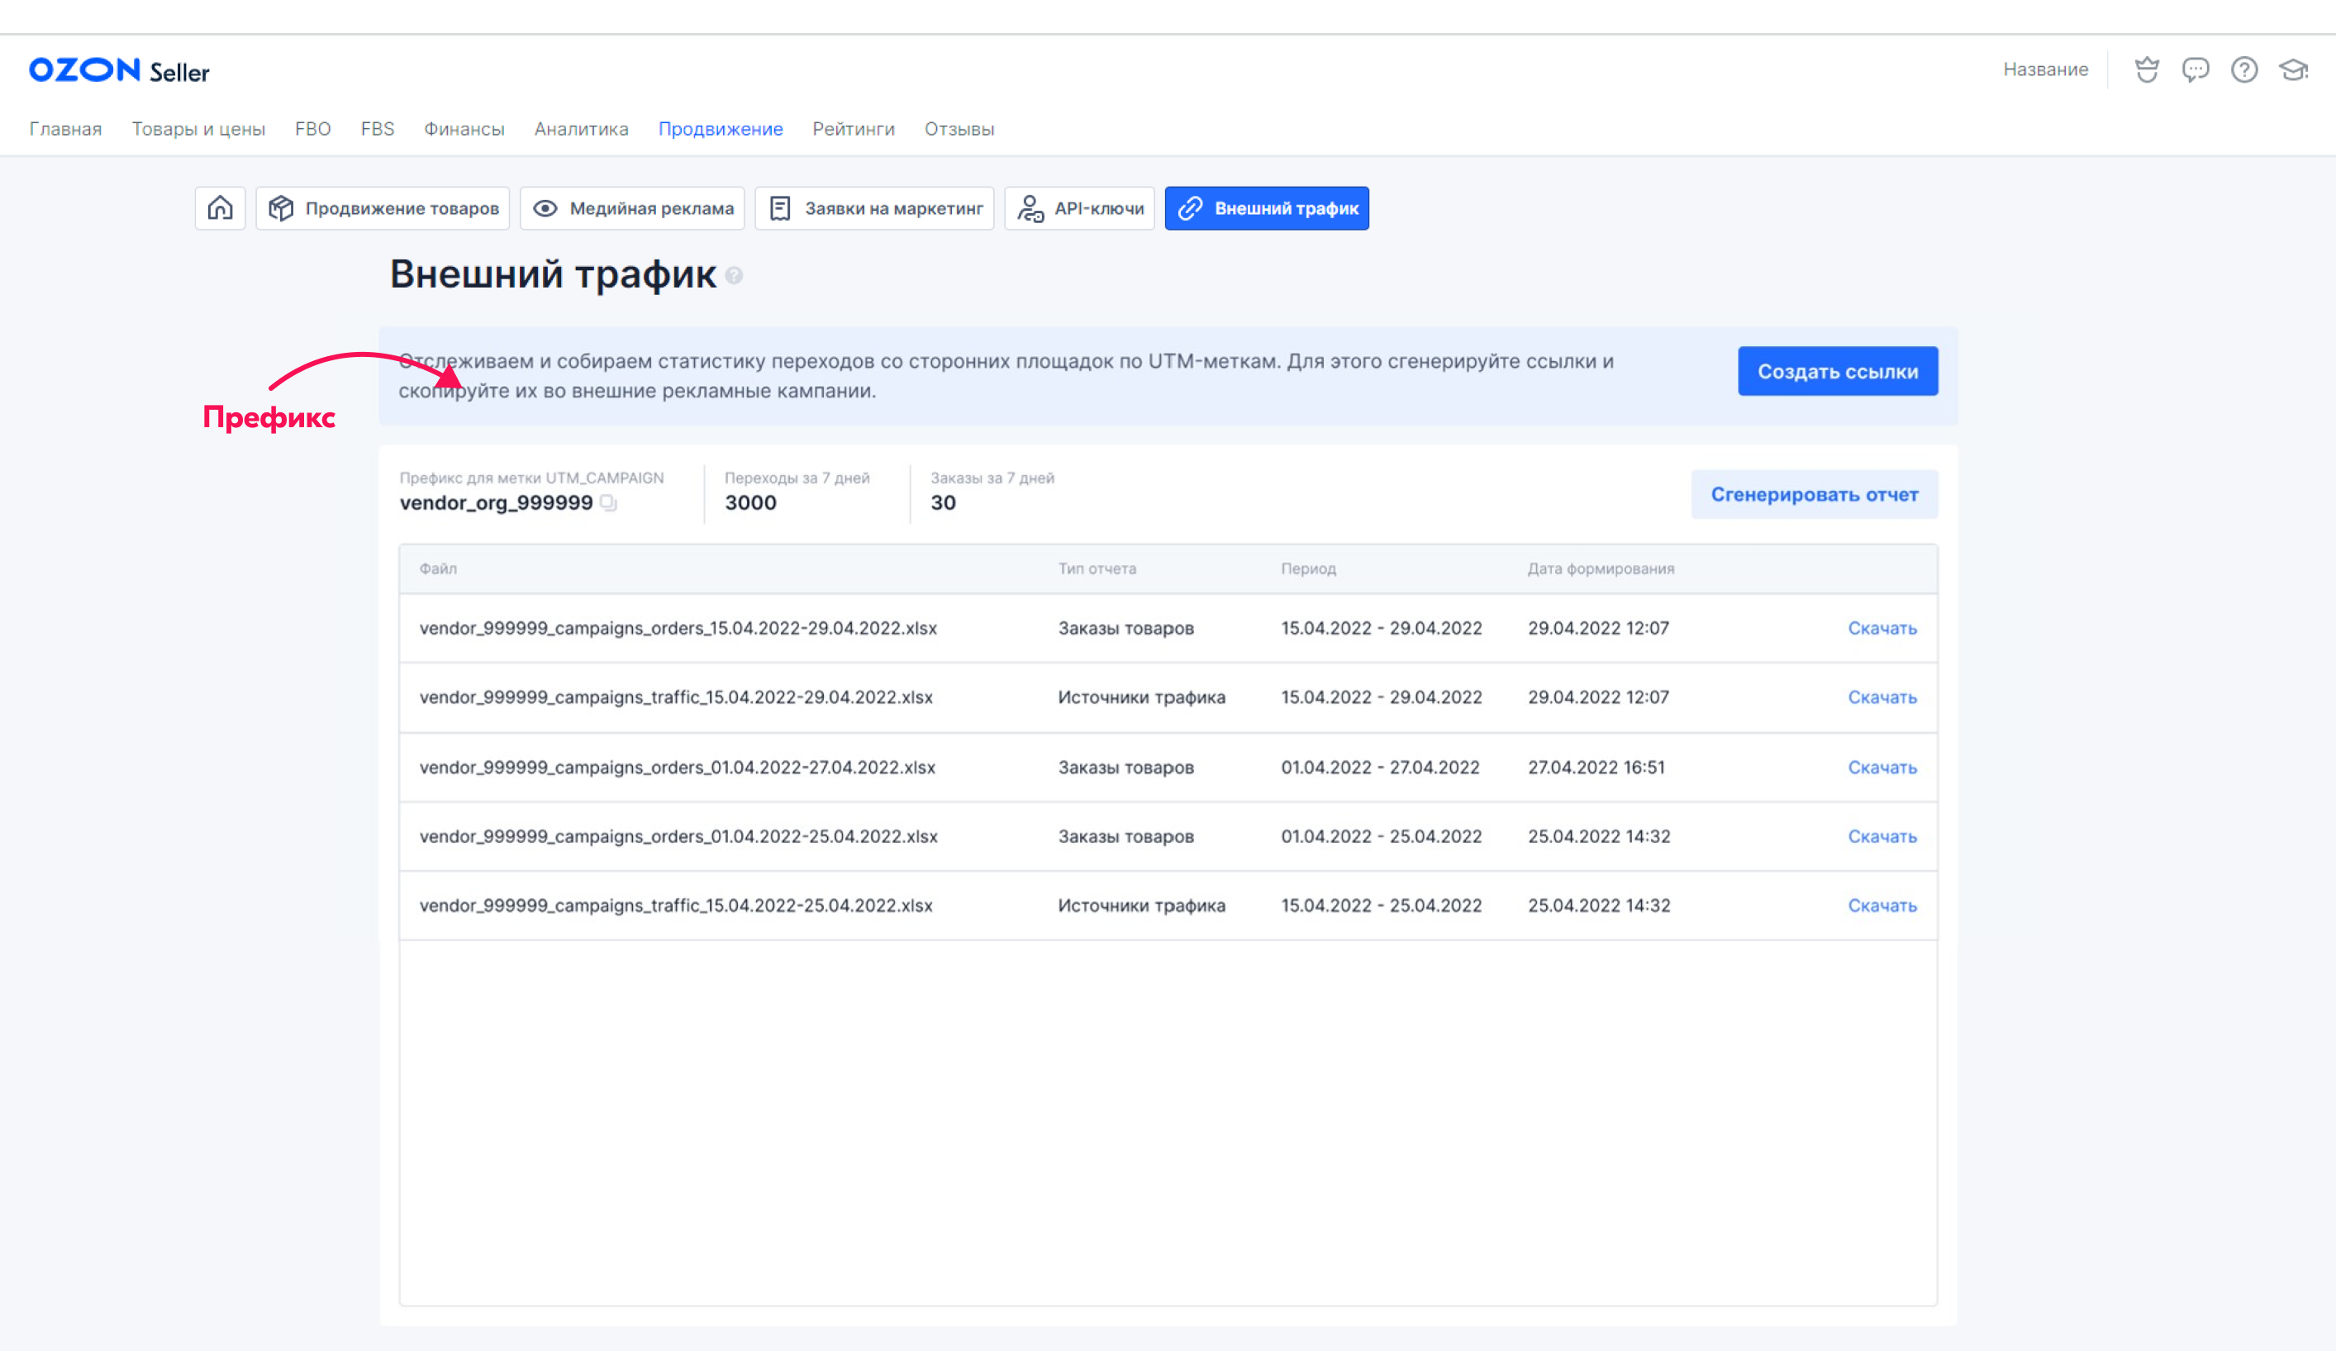The image size is (2336, 1351).
Task: Go to the API-ключи tab
Action: tap(1079, 207)
